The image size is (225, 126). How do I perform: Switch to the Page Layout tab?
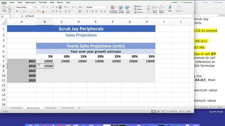tap(31, 2)
